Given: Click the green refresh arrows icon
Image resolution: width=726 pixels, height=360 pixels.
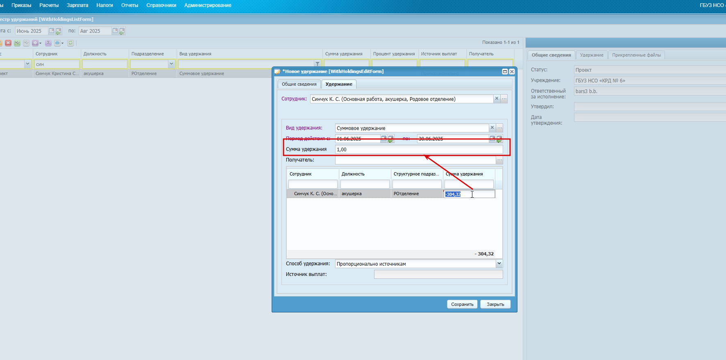Looking at the screenshot, I should click(70, 43).
